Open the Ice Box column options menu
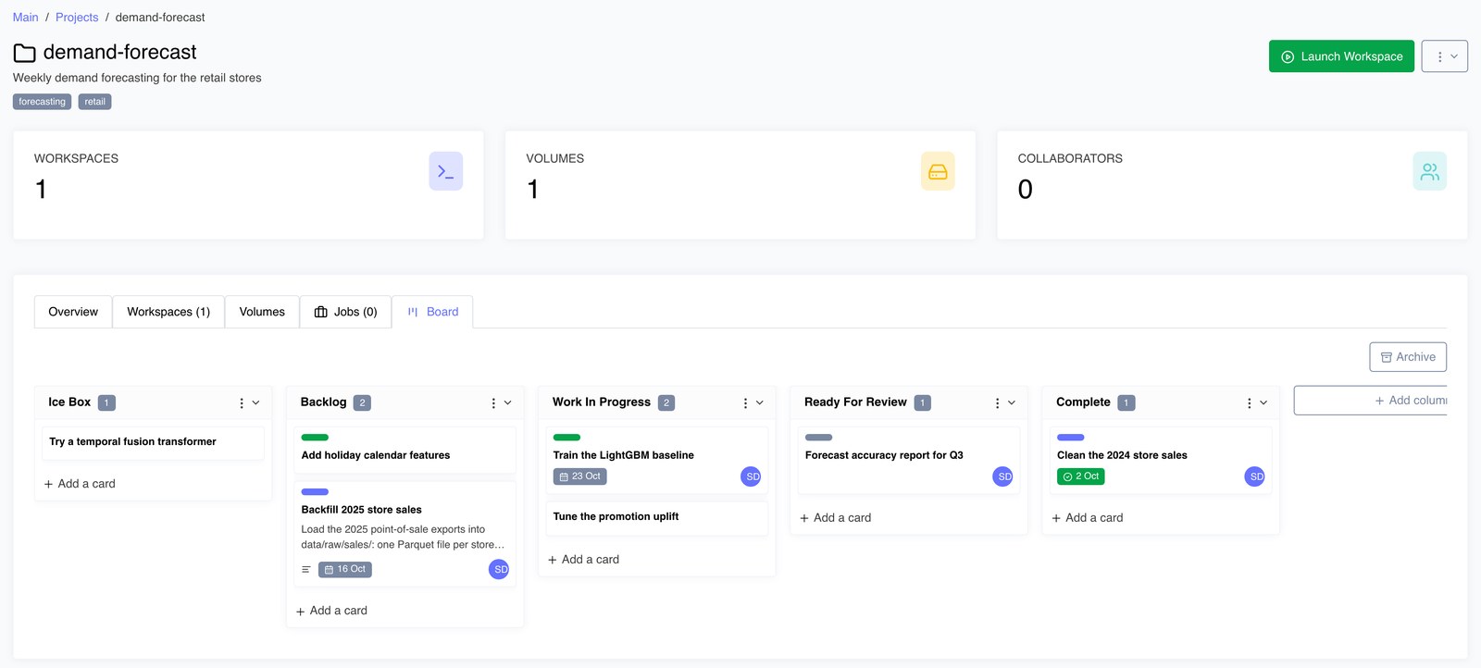This screenshot has width=1481, height=668. (x=248, y=402)
